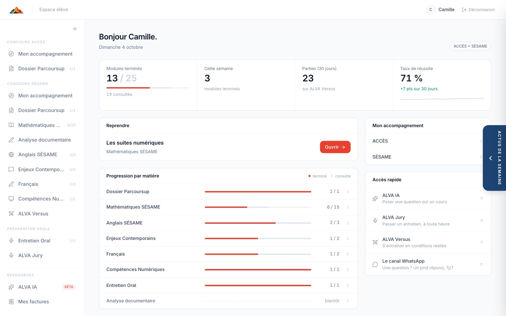The width and height of the screenshot is (506, 316).
Task: Open ALVA IA external link arrow
Action: pyautogui.click(x=481, y=198)
